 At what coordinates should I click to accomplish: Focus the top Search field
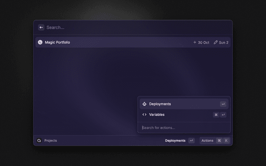tap(125, 27)
